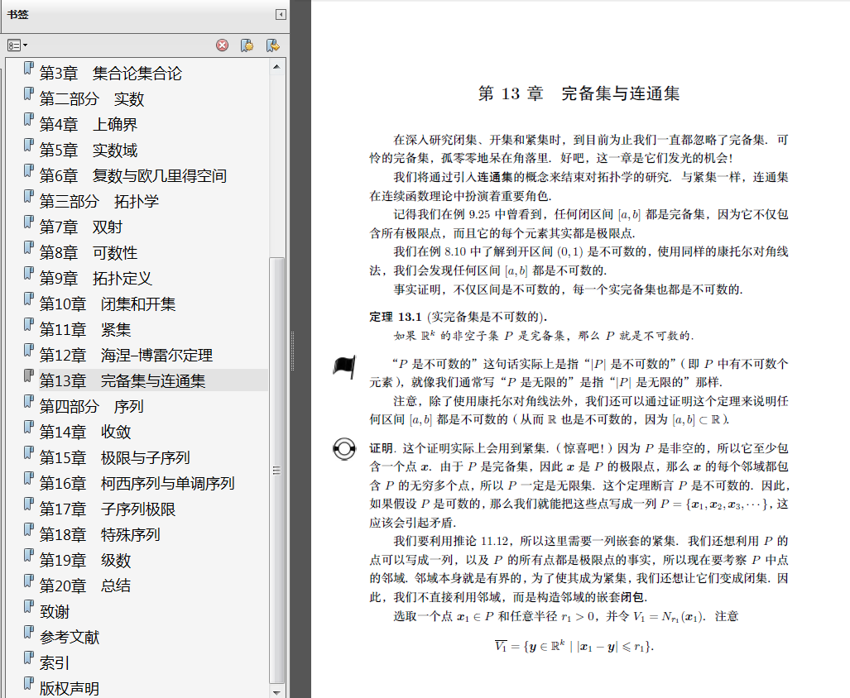Open bookmark 第三部分 拓扑学
The image size is (850, 698).
click(x=99, y=202)
